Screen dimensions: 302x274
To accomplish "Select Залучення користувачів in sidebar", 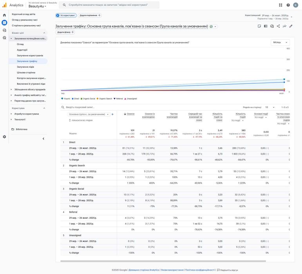I will 30,56.
